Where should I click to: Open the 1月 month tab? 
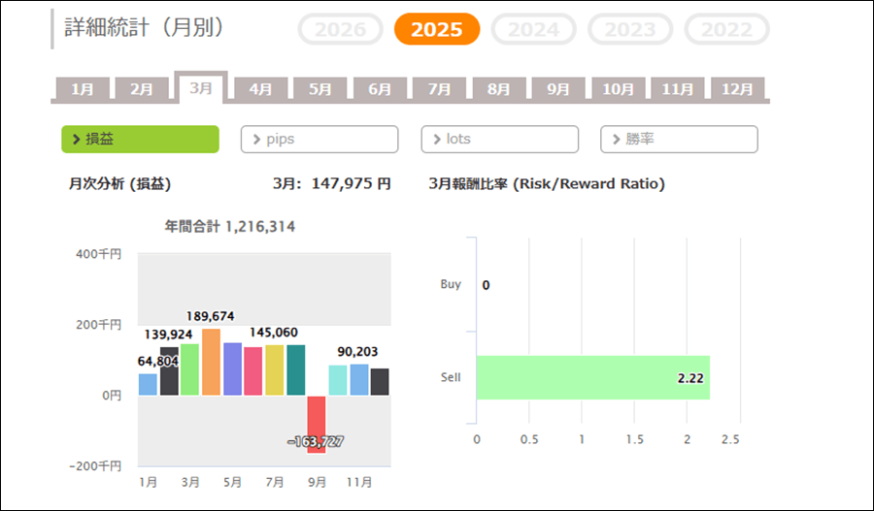click(x=83, y=89)
